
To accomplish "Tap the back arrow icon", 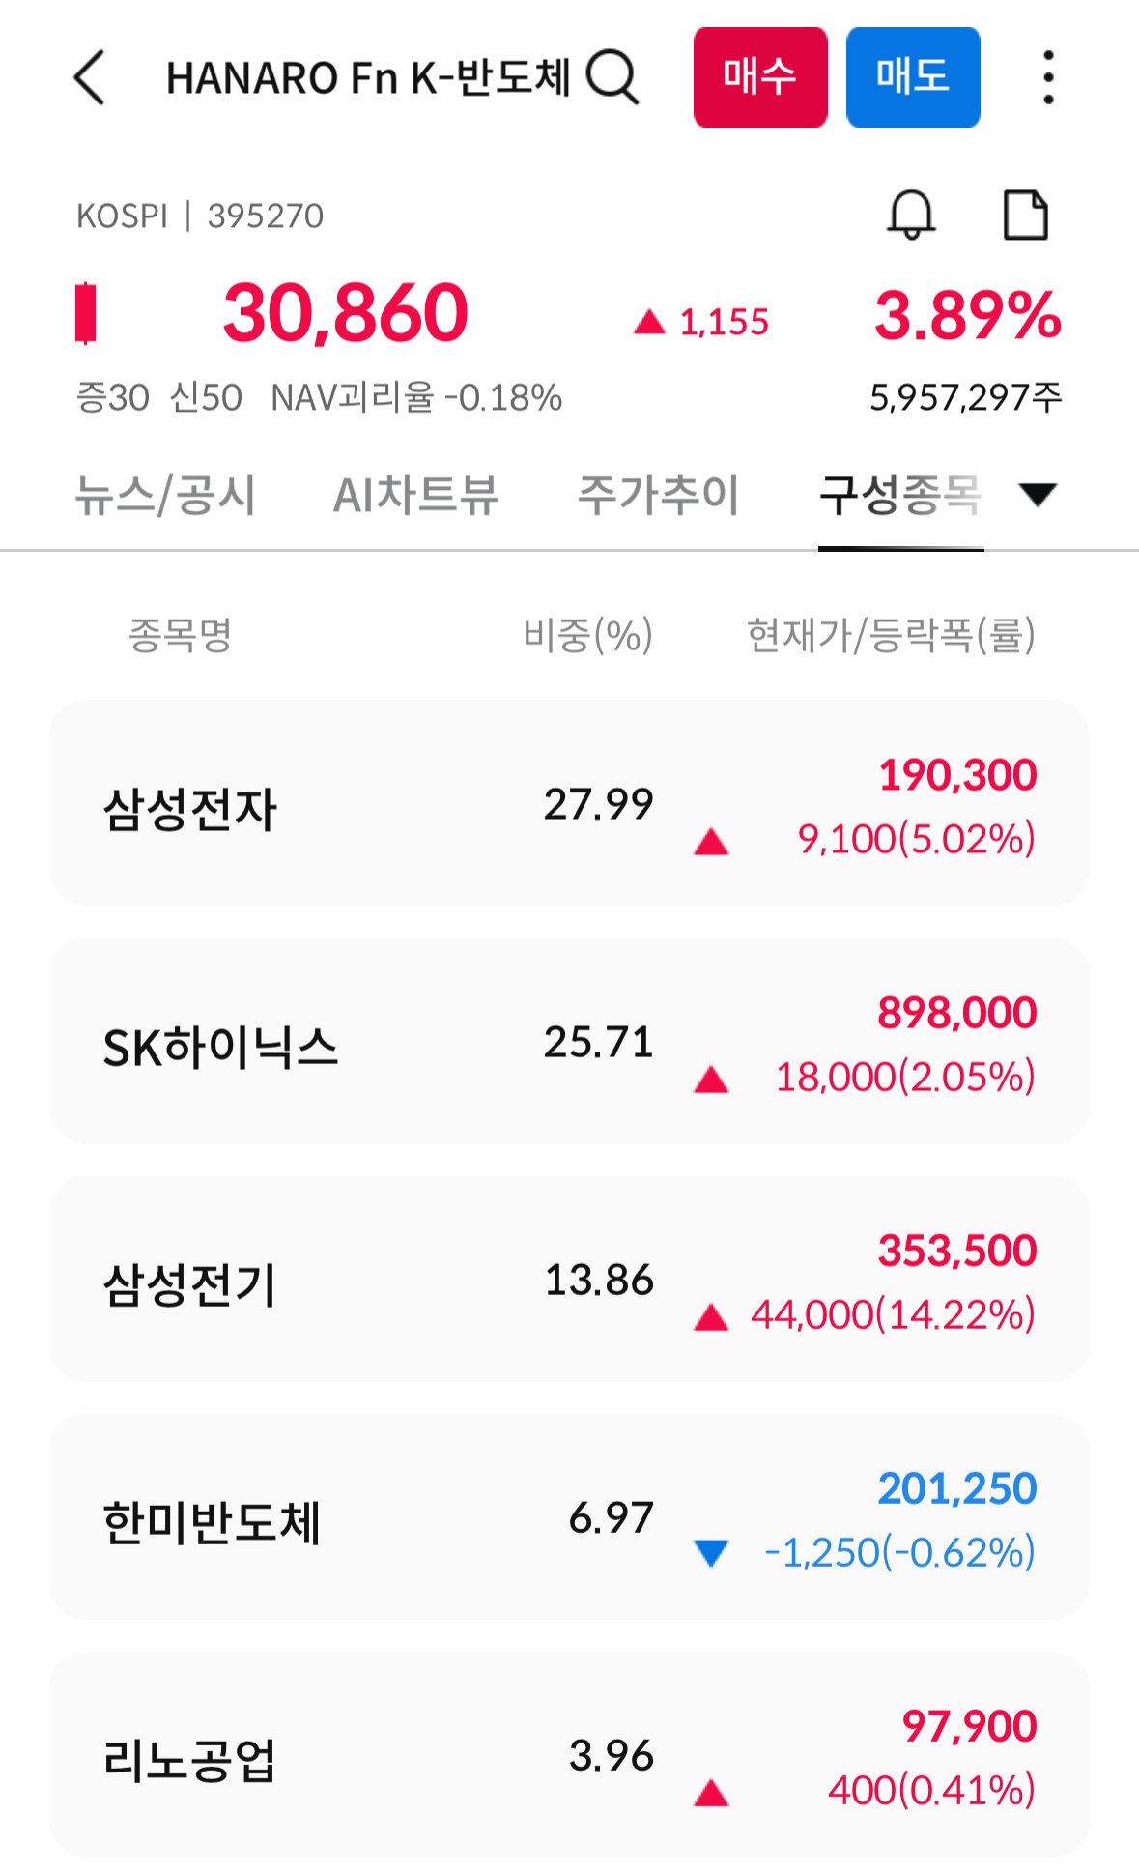I will click(x=89, y=78).
